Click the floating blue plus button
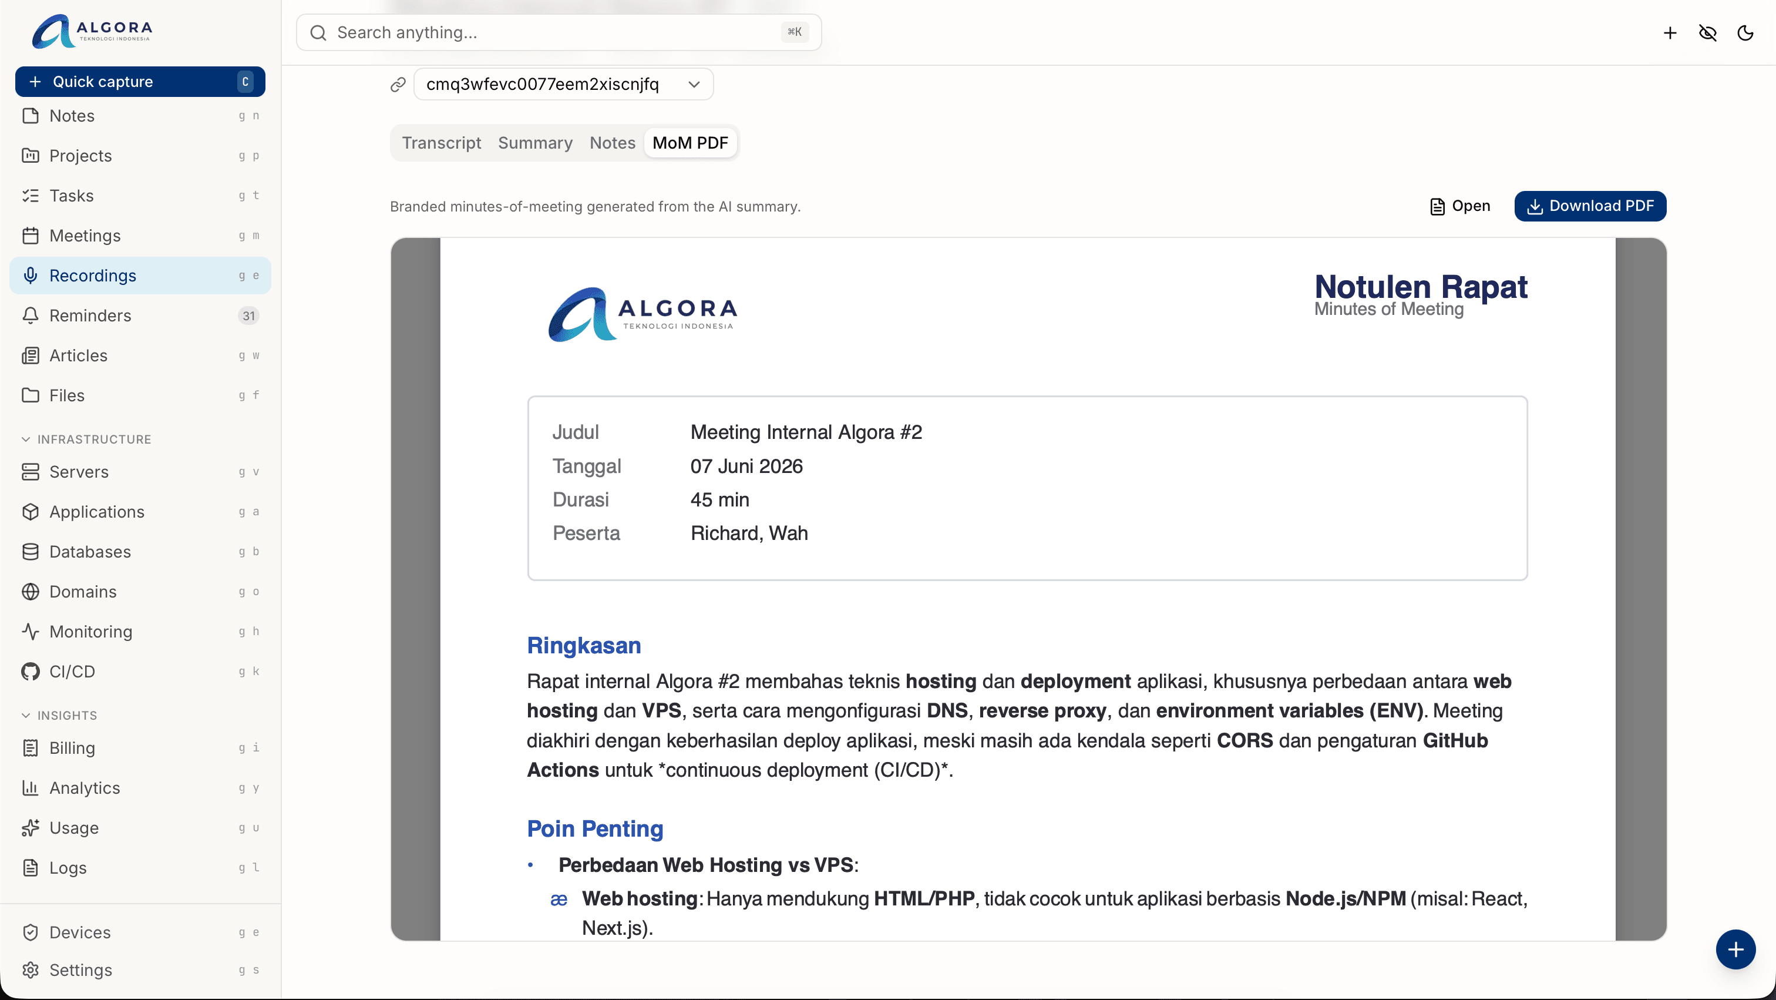 [1735, 949]
